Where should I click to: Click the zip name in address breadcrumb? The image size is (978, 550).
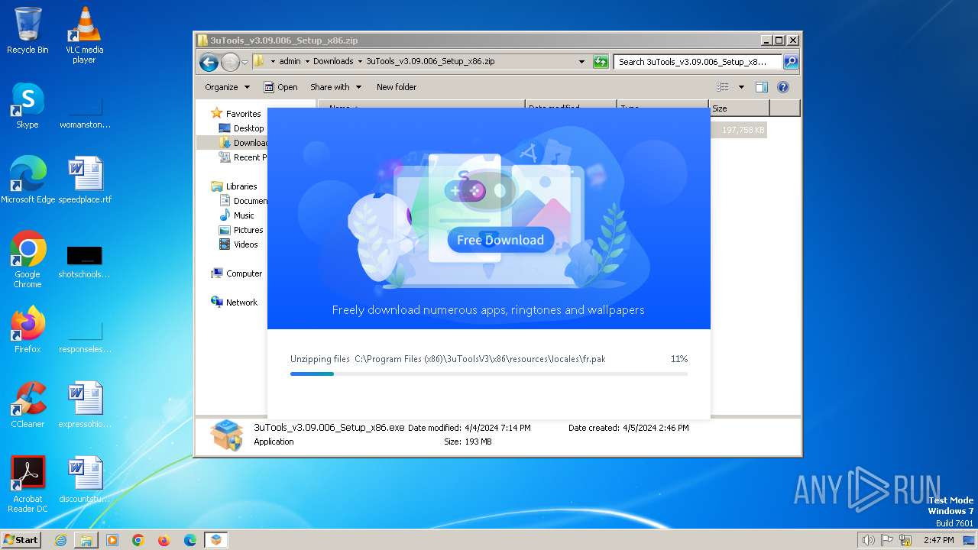point(430,62)
